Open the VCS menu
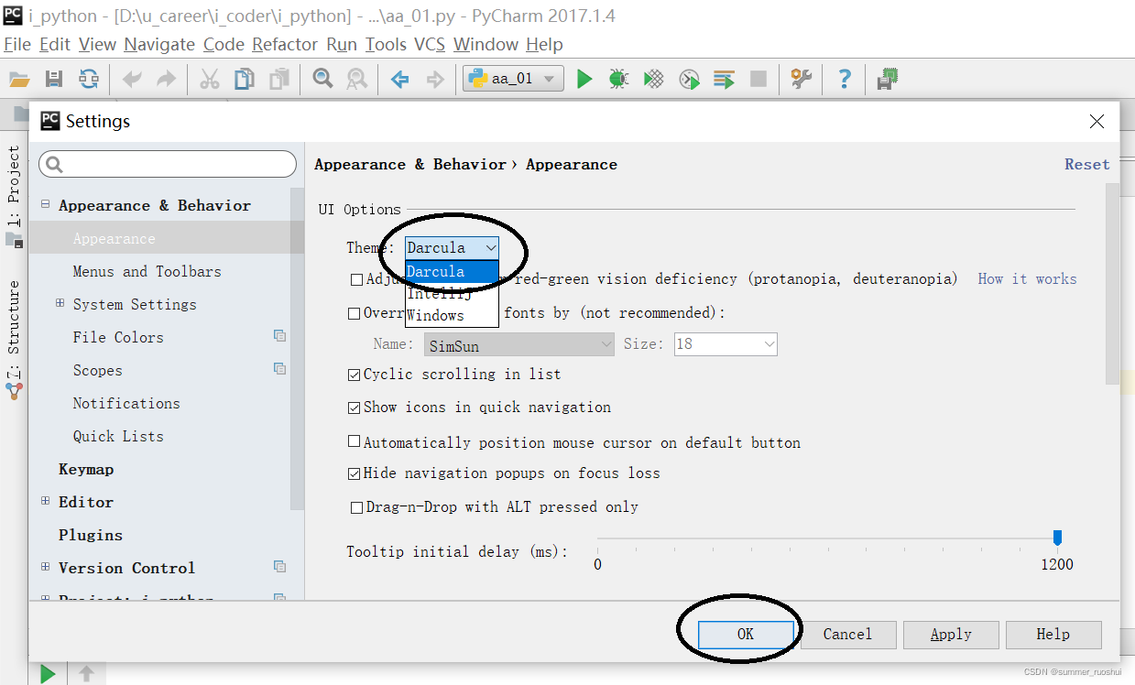The image size is (1135, 685). 431,44
